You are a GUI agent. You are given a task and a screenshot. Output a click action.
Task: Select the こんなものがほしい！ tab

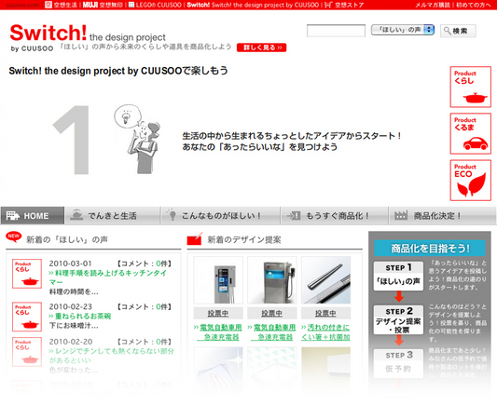click(x=220, y=216)
